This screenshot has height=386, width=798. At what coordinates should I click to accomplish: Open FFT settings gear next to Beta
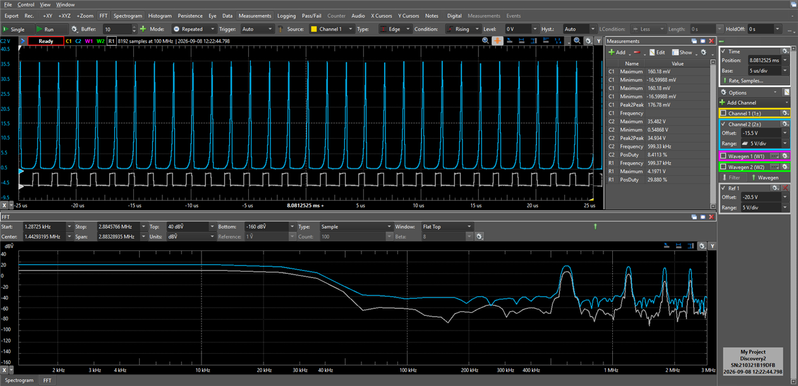pos(480,237)
